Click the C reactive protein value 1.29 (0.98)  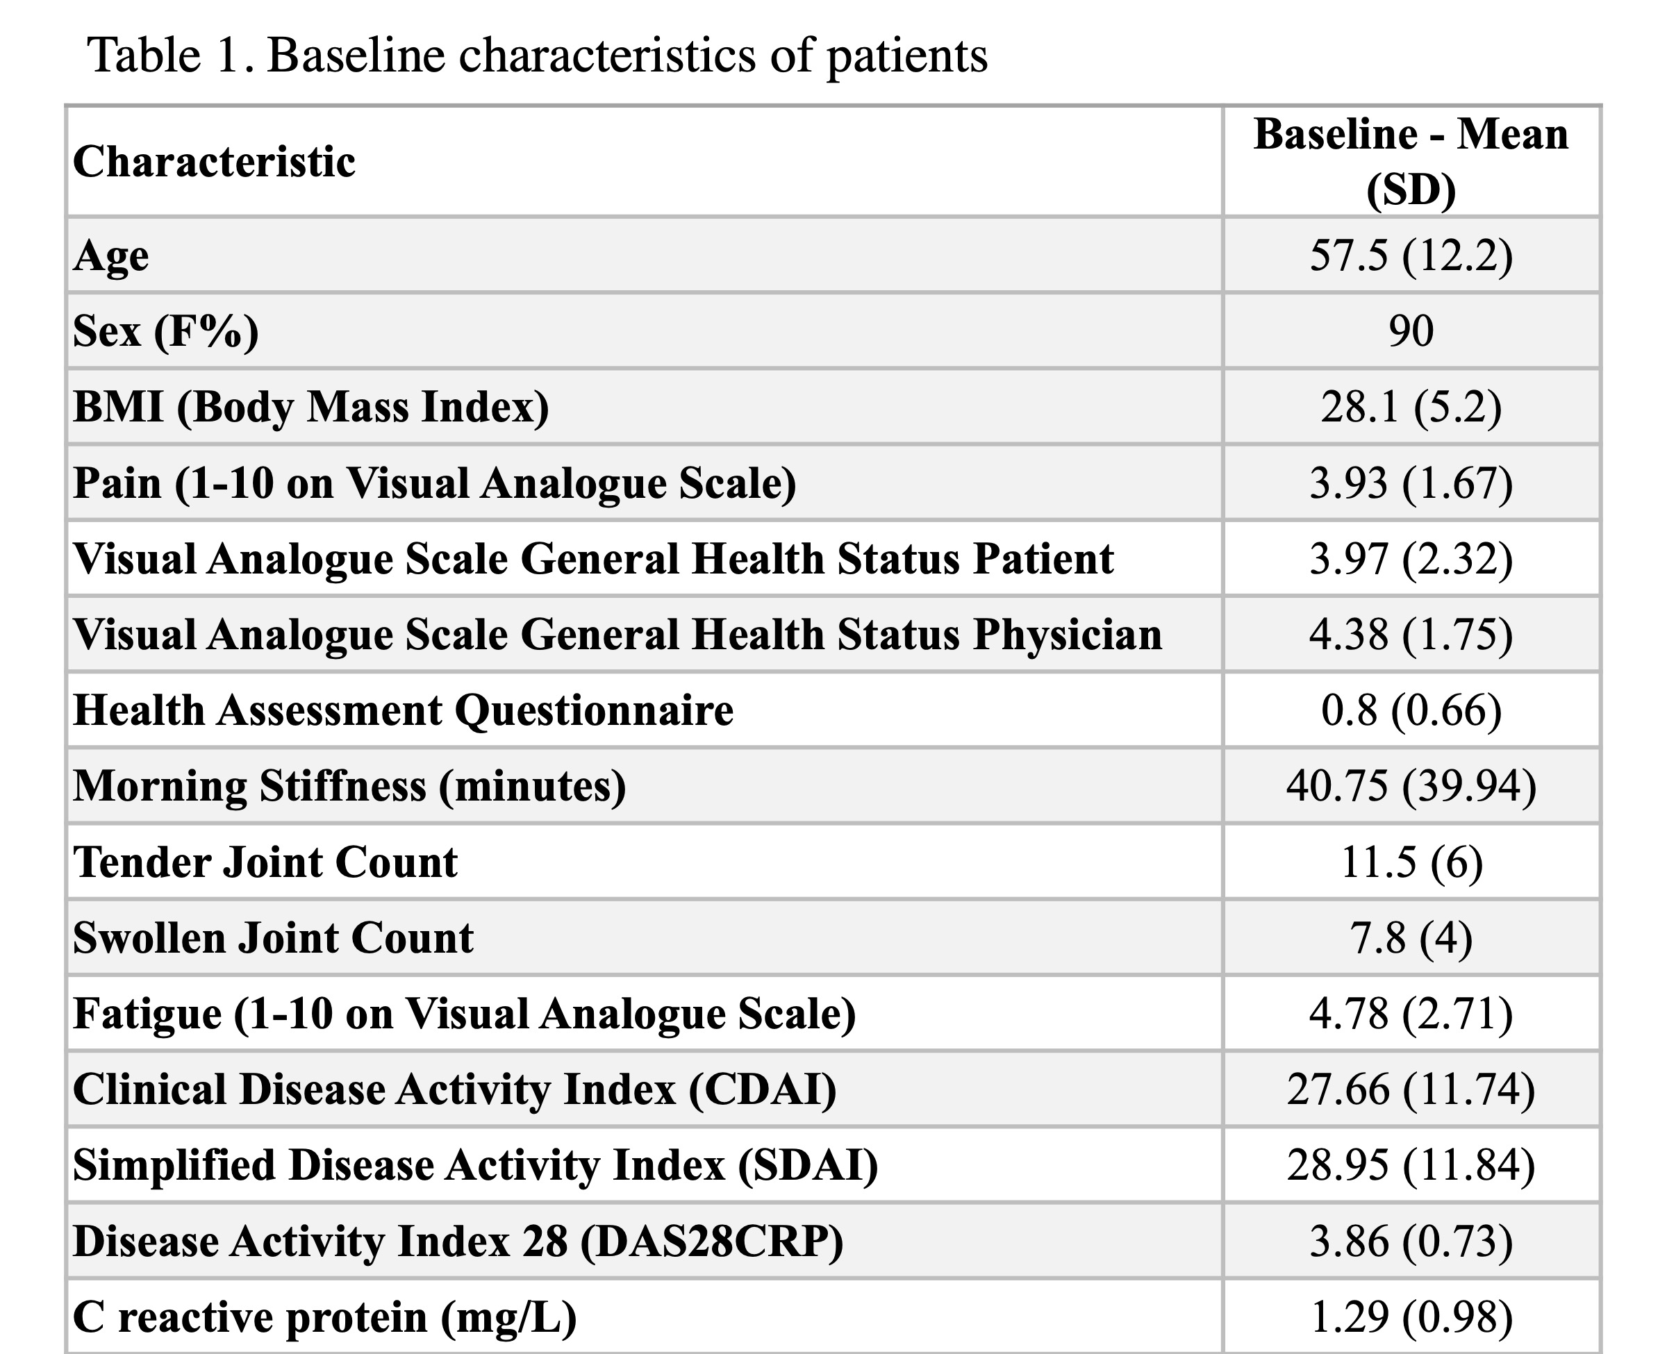[x=1411, y=1318]
